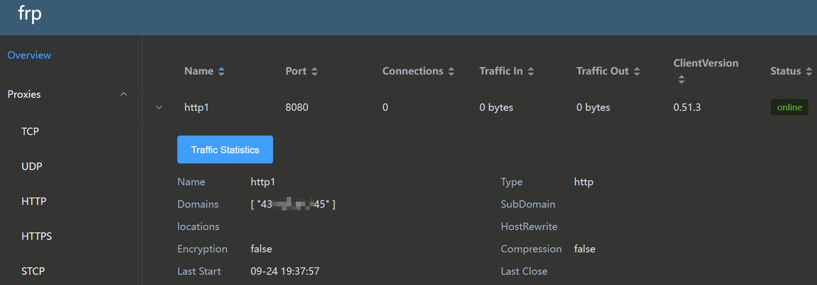Sort by Status column arrows
The height and width of the screenshot is (285, 817).
809,71
